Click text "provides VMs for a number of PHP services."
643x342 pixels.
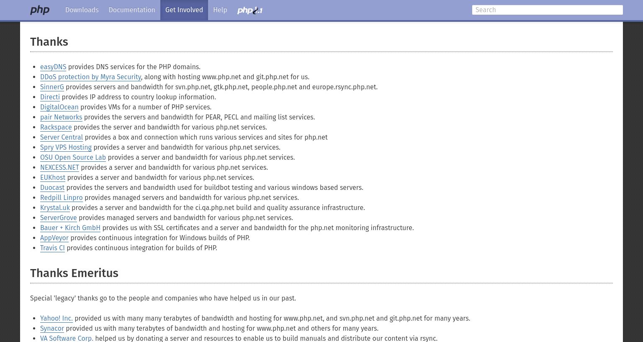click(146, 107)
